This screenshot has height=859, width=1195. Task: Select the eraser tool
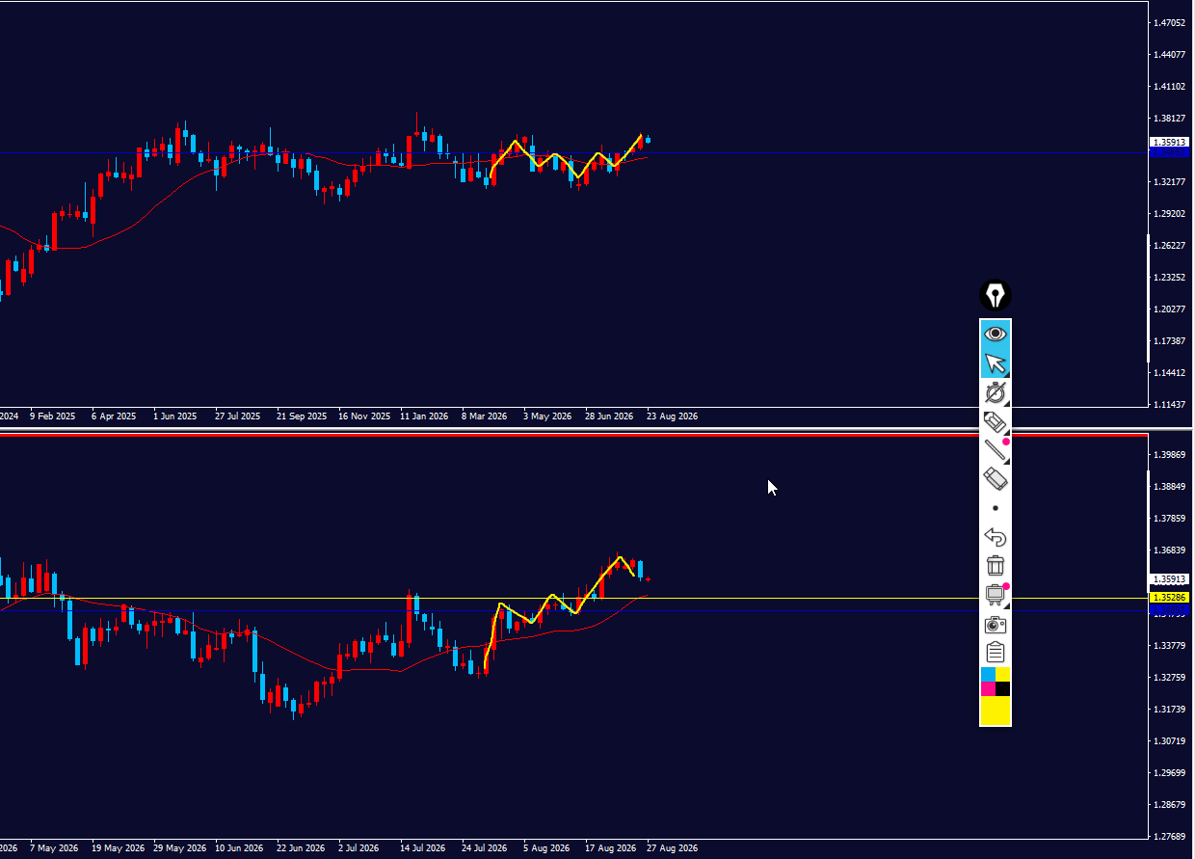pyautogui.click(x=996, y=478)
